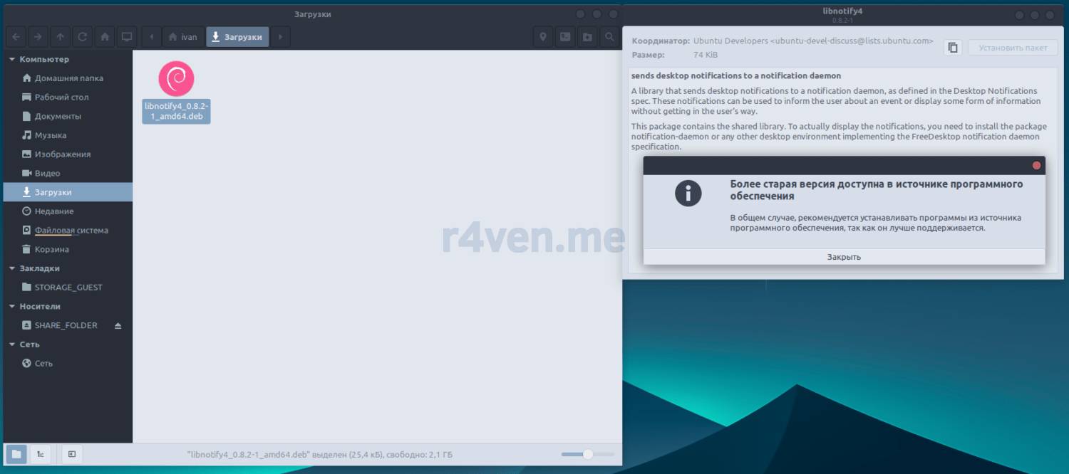This screenshot has height=474, width=1069.
Task: Copy package details with the copy icon
Action: pyautogui.click(x=953, y=48)
